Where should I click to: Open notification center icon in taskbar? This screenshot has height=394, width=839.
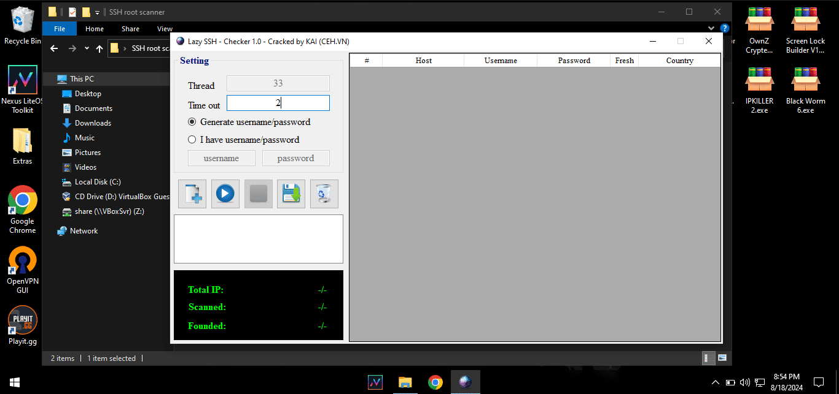[819, 382]
